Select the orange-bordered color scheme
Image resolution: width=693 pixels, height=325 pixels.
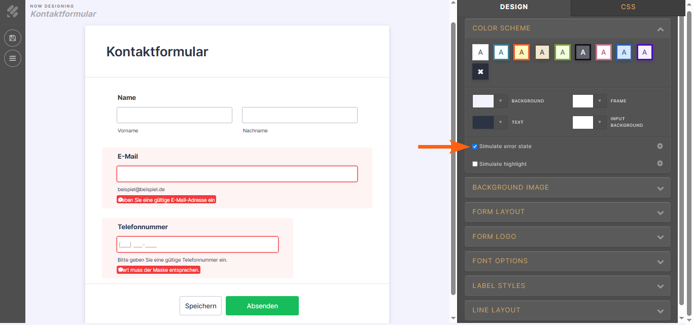(x=522, y=52)
